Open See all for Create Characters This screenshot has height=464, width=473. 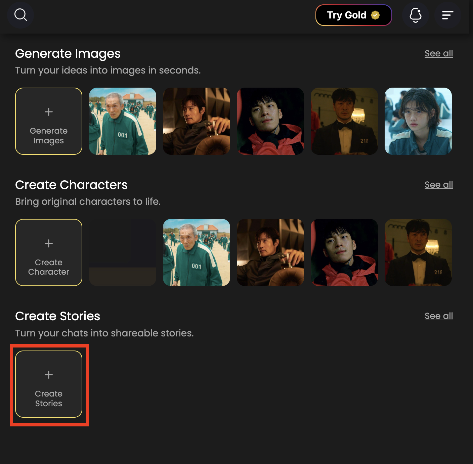coord(439,185)
